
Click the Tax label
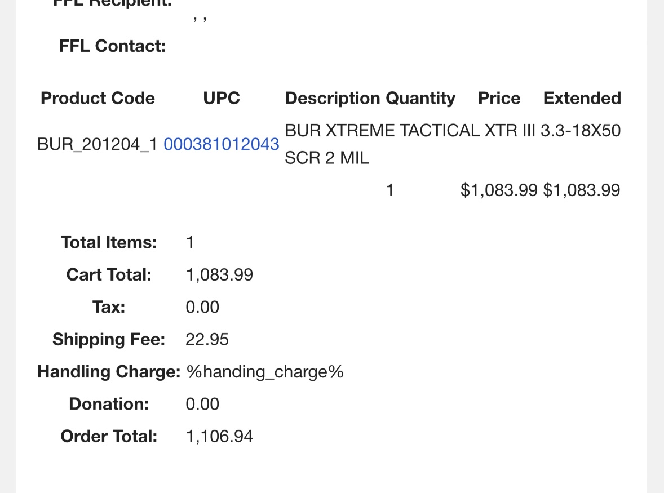[x=109, y=307]
